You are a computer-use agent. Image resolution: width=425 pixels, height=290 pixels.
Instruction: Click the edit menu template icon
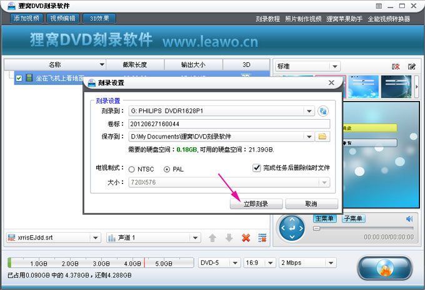[412, 67]
